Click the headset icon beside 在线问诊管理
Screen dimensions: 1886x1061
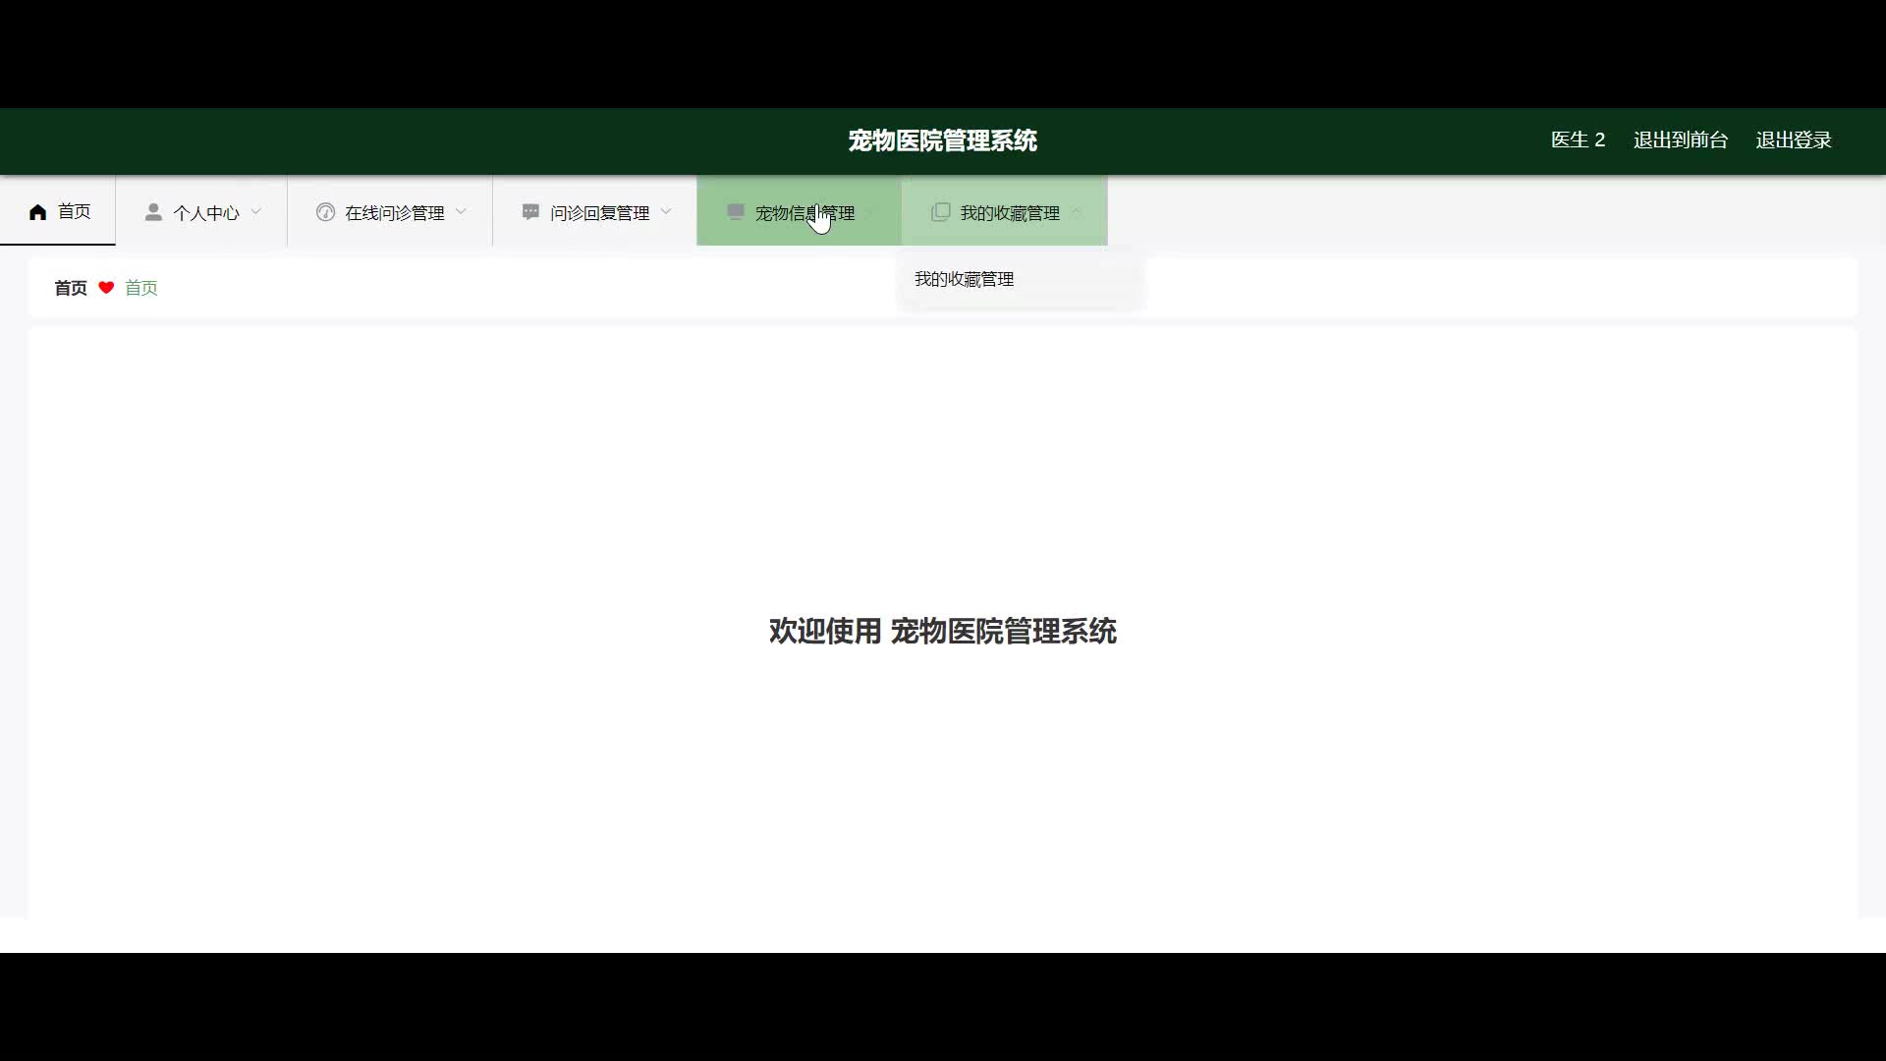coord(325,212)
